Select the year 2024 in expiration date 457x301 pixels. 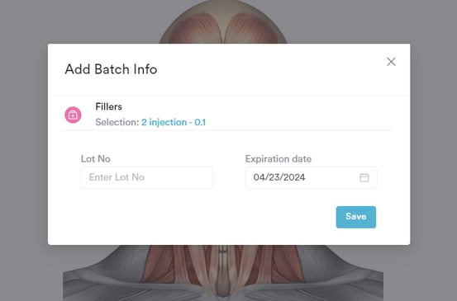(294, 177)
